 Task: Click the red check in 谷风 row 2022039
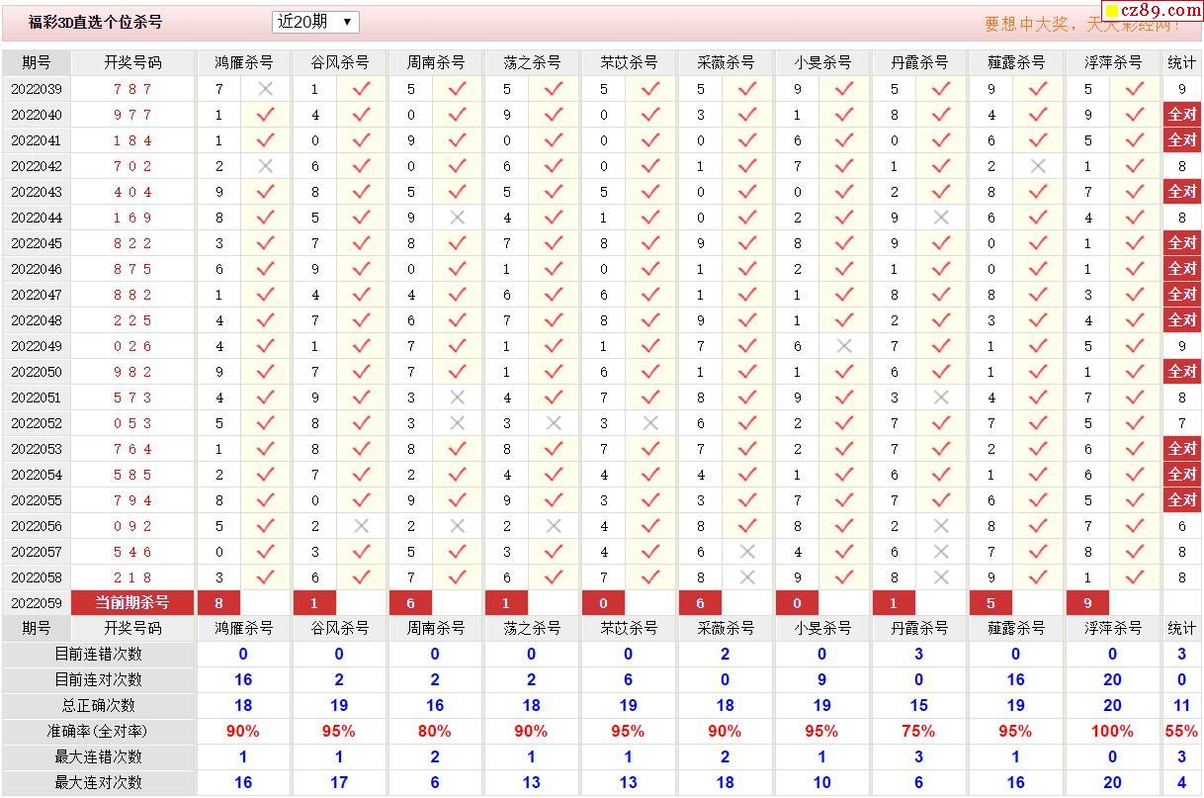tap(361, 89)
